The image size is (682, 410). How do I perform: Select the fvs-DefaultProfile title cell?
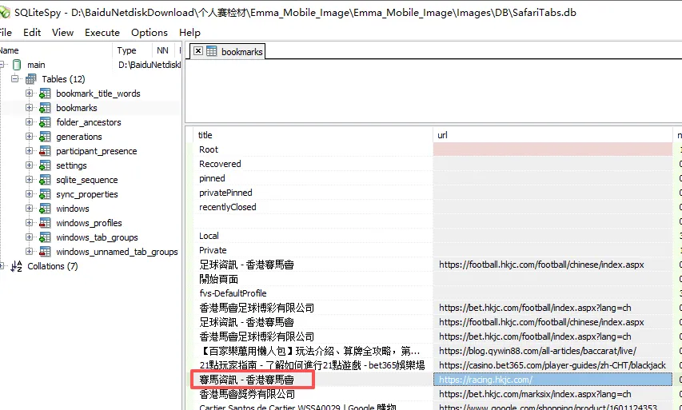coord(313,293)
